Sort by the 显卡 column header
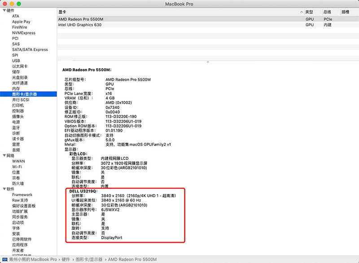The width and height of the screenshot is (359, 263). click(x=62, y=12)
